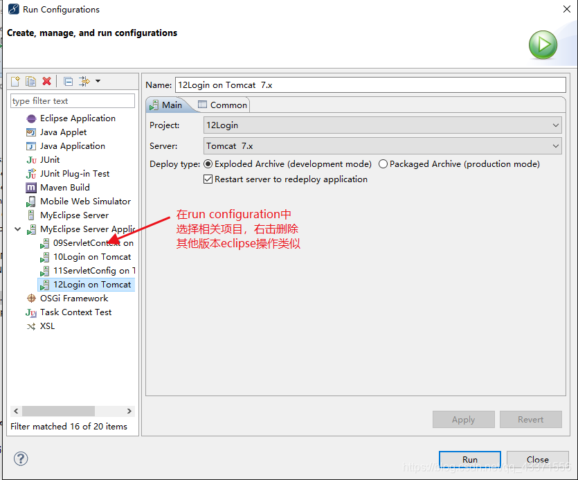Viewport: 578px width, 480px height.
Task: Delete the selected launch configuration
Action: 46,81
